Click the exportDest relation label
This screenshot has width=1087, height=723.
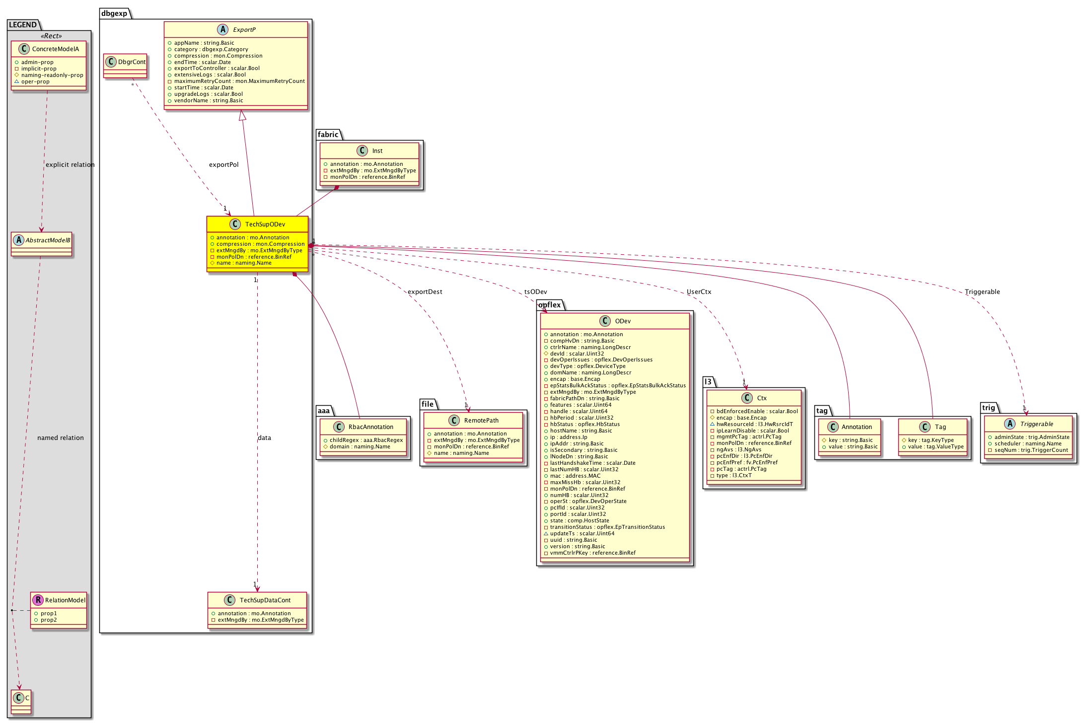[425, 291]
